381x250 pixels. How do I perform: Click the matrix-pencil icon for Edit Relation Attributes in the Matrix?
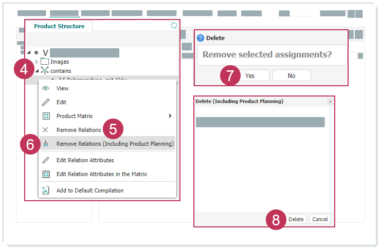pyautogui.click(x=46, y=174)
